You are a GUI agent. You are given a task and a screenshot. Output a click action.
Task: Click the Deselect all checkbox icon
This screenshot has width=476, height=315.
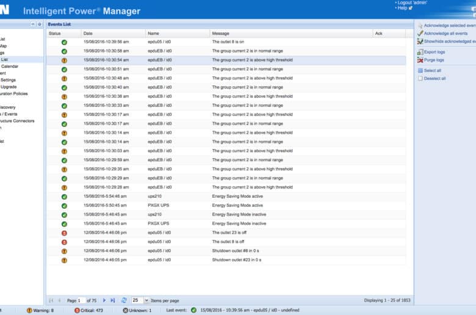coord(420,78)
